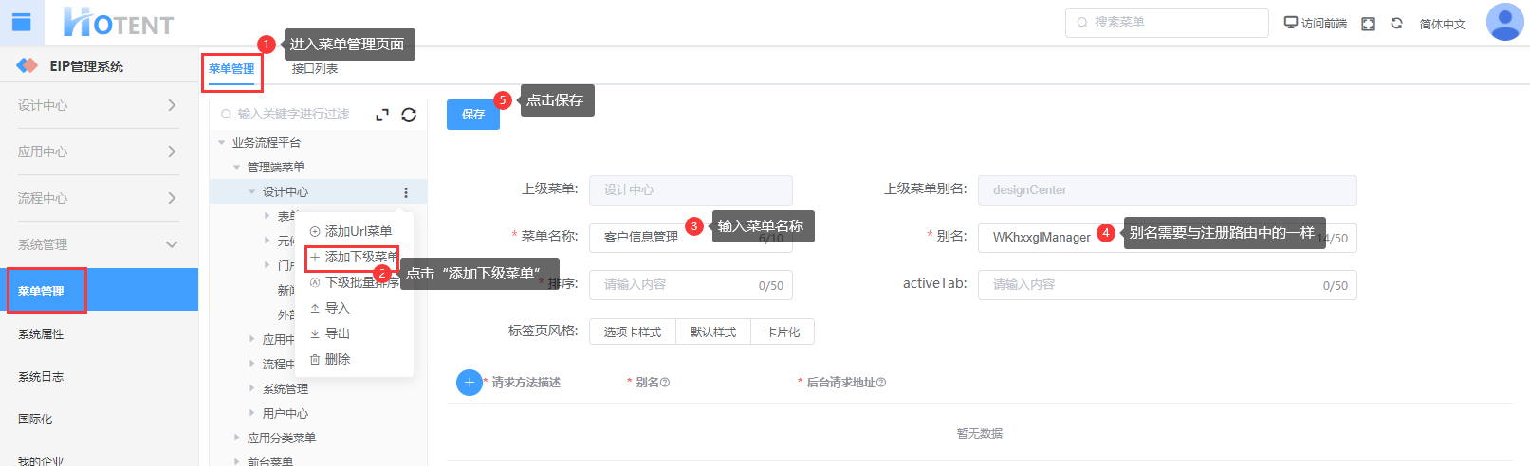
Task: Edit the 菜单名称 input field
Action: (691, 238)
